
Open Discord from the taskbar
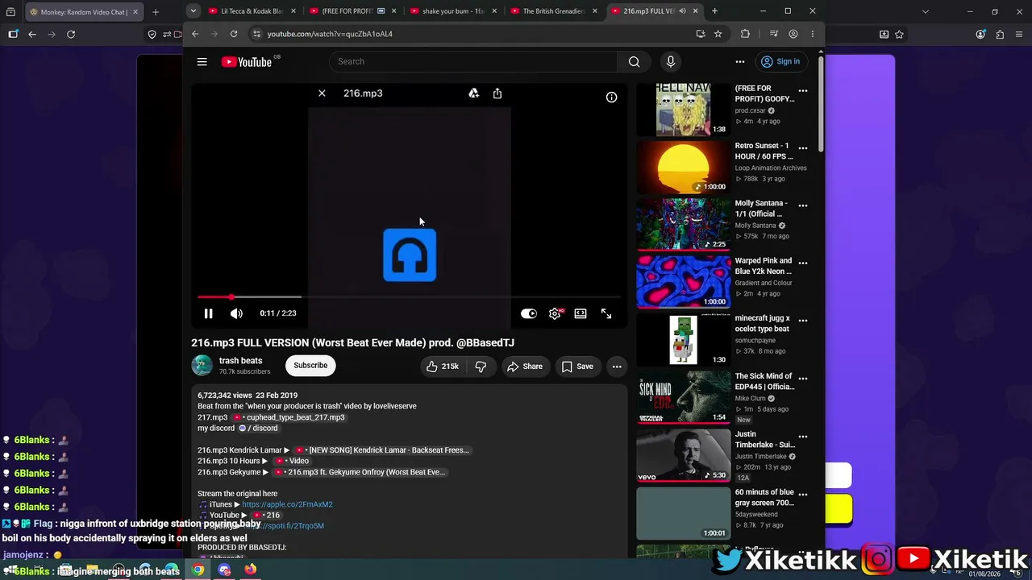224,570
